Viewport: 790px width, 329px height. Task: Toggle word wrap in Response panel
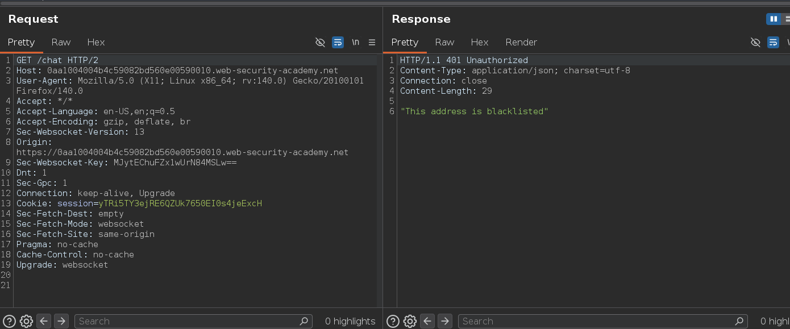773,42
